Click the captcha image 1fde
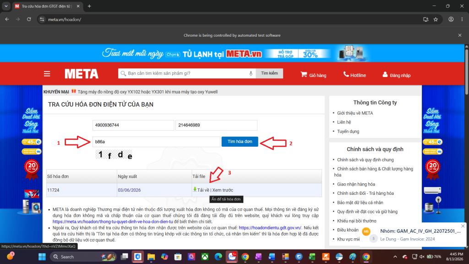Image resolution: width=469 pixels, height=264 pixels. pos(114,154)
